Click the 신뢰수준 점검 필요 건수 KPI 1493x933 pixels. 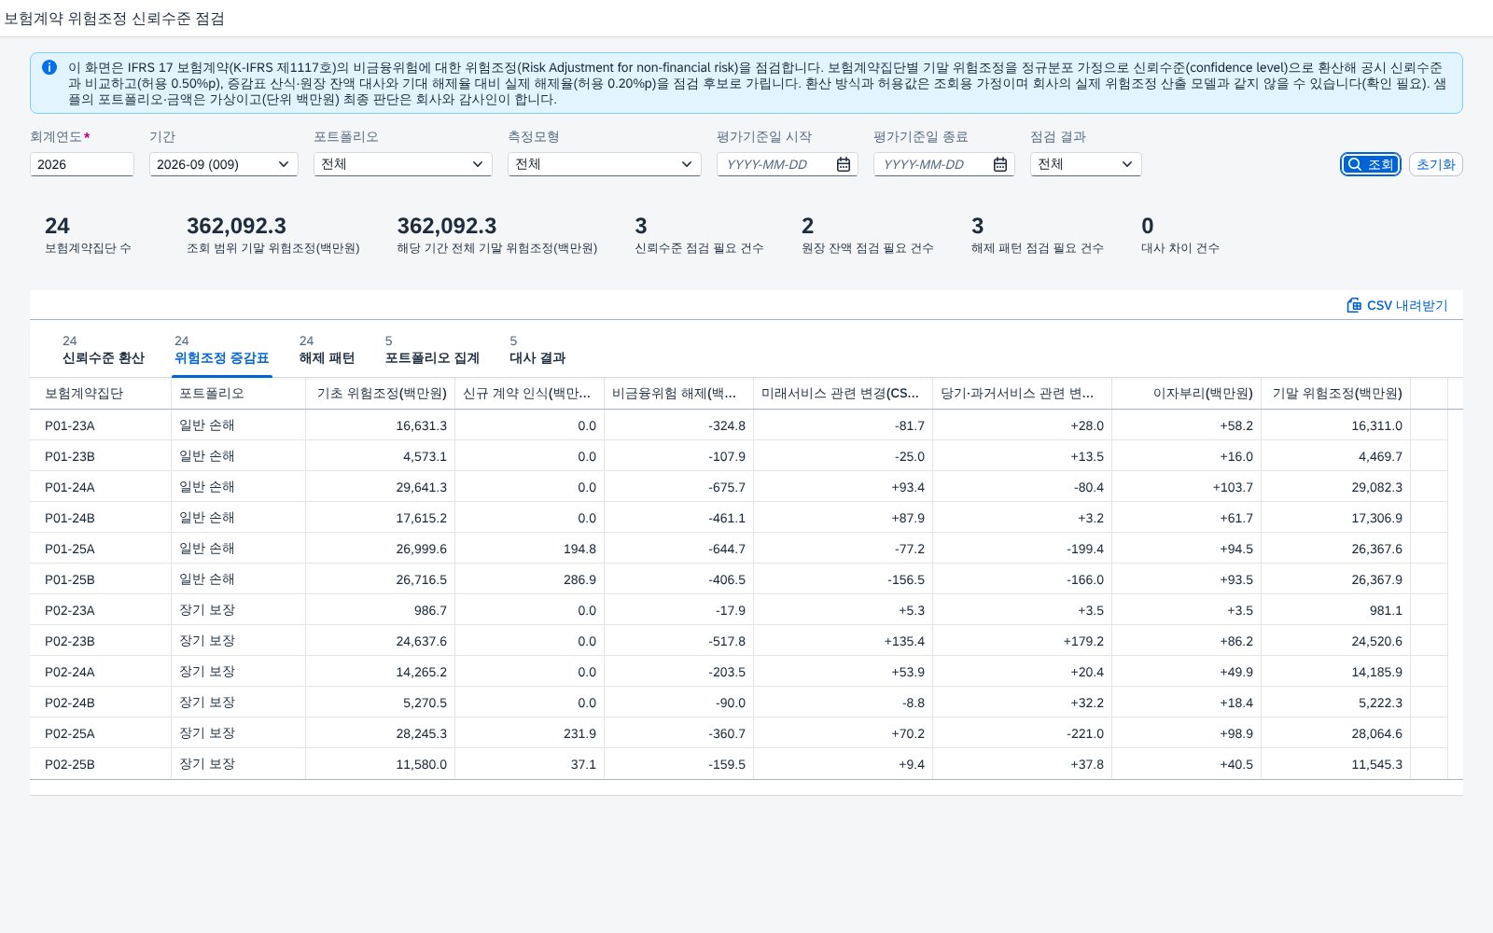click(699, 235)
